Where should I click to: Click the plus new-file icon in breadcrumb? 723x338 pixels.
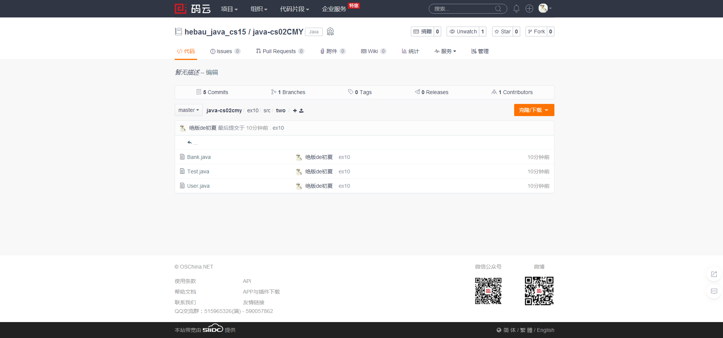[295, 111]
